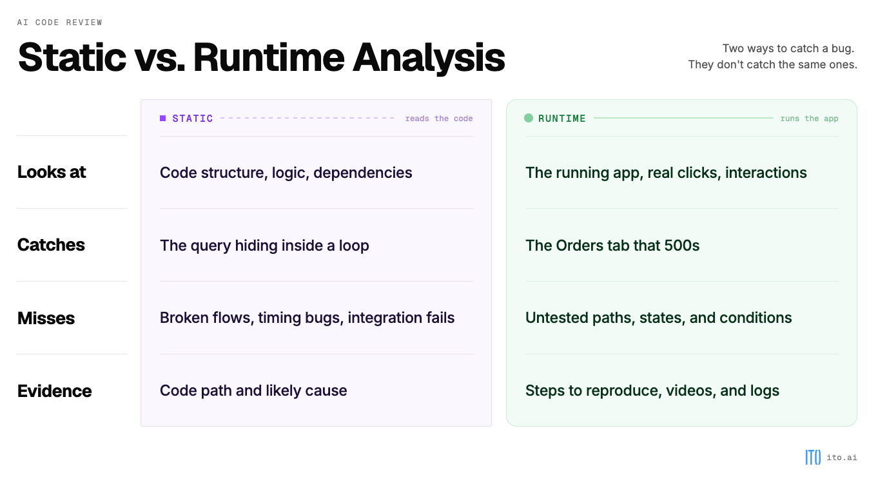This screenshot has width=878, height=484.
Task: Click 'The running app, real clicks, interactions'
Action: pyautogui.click(x=666, y=173)
